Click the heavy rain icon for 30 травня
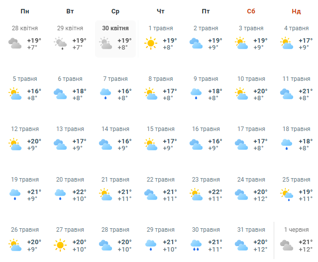The height and width of the screenshot is (262, 318). [196, 245]
